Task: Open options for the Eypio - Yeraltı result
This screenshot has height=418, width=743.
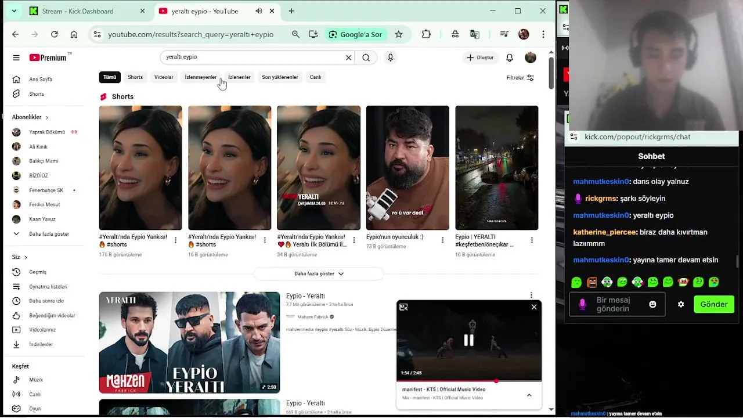Action: point(531,296)
